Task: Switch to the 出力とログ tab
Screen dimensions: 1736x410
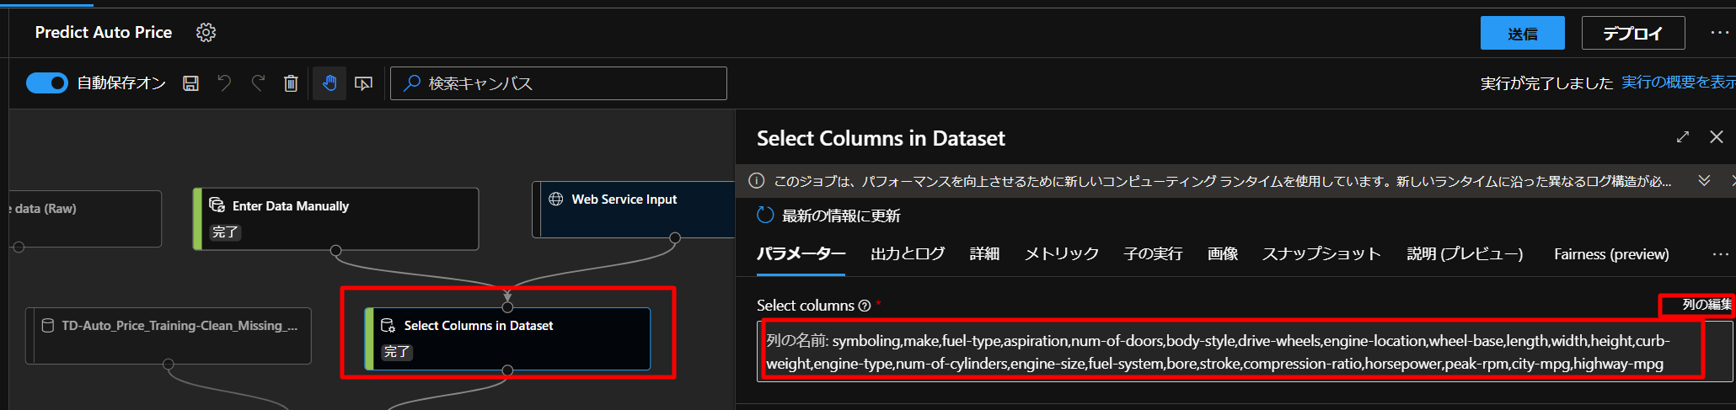Action: [907, 254]
